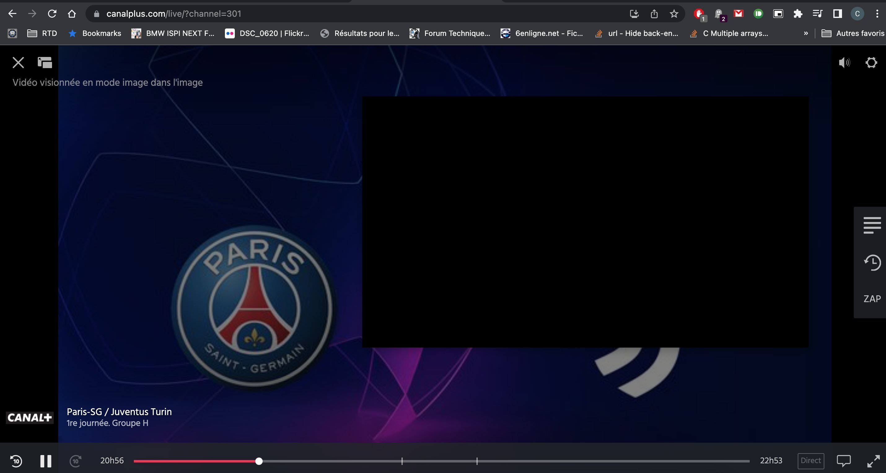
Task: Open the RTD bookmarks folder
Action: tap(42, 33)
